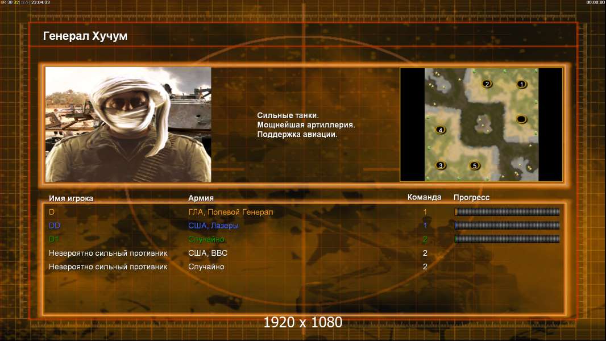Click the 'Команда' column header
The image size is (606, 341).
click(424, 197)
